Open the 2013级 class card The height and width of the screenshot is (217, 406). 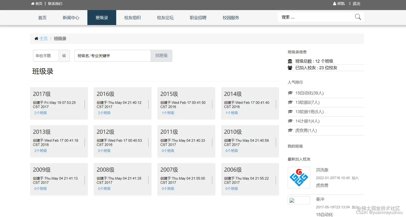[x=59, y=141]
